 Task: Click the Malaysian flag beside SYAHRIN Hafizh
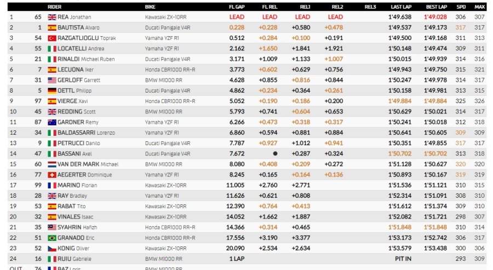coord(52,228)
